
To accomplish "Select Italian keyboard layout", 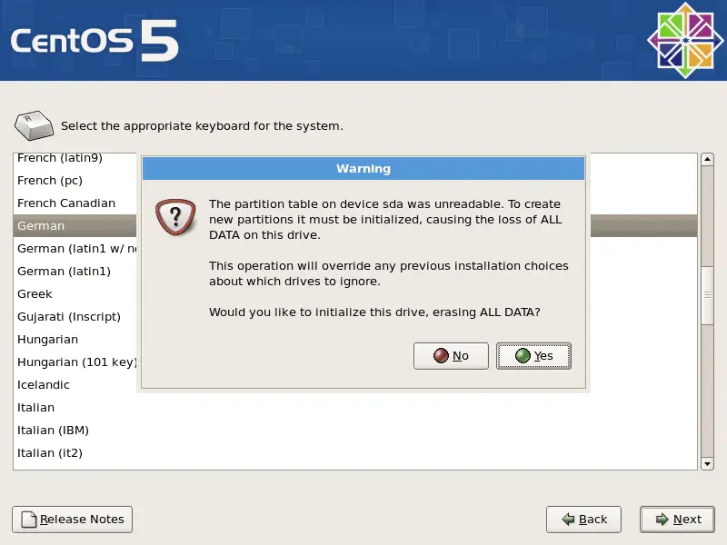I will 355,407.
